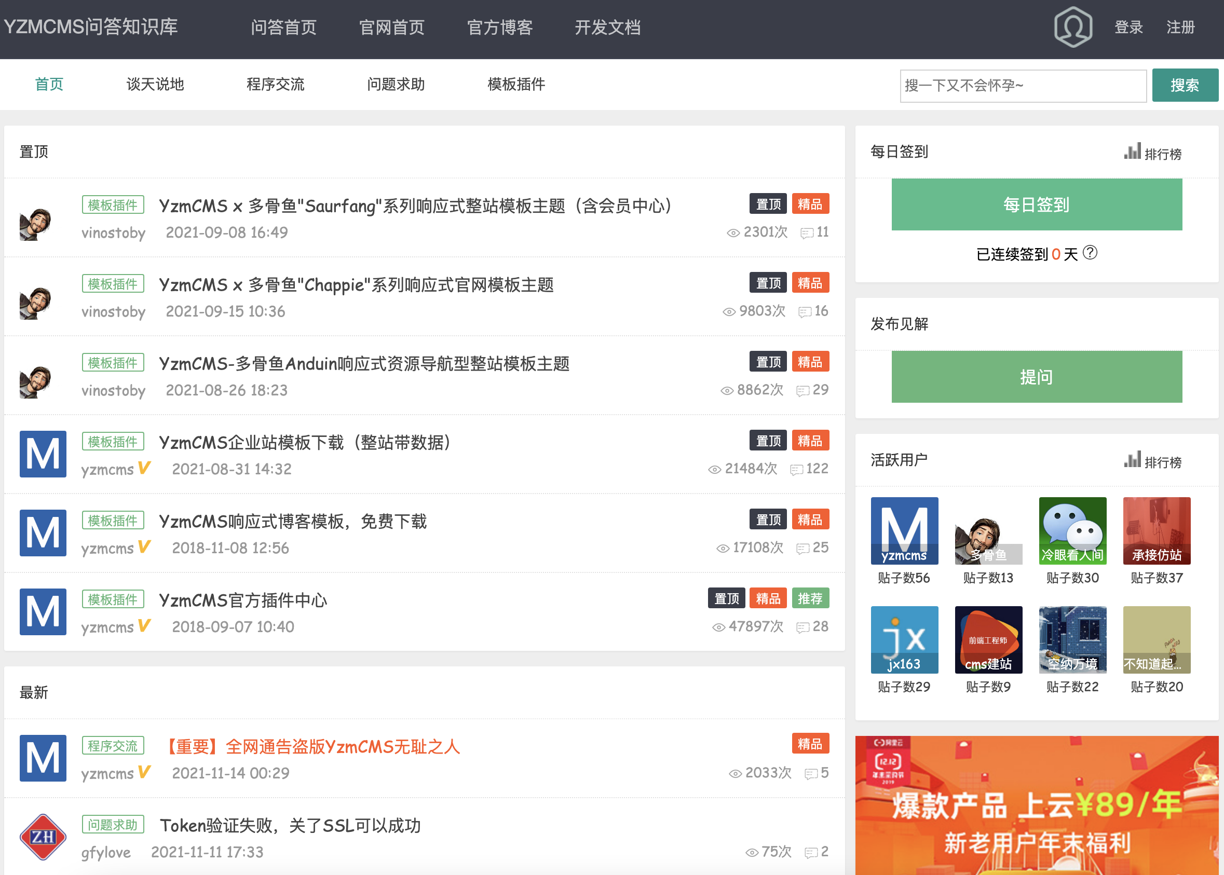This screenshot has width=1224, height=875.
Task: Open 空纳万境 active user thumbnail
Action: pyautogui.click(x=1072, y=639)
